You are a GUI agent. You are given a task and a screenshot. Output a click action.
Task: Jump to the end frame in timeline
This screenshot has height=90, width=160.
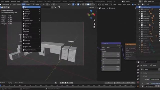(x=72, y=83)
